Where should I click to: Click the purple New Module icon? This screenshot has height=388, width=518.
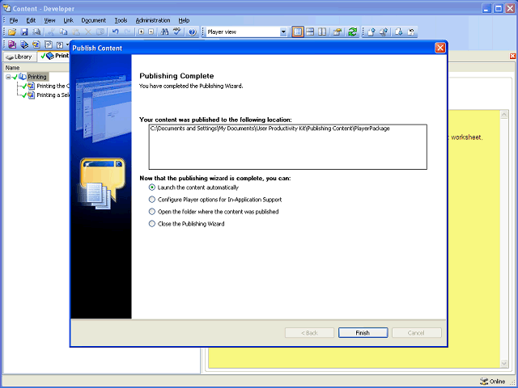click(12, 44)
